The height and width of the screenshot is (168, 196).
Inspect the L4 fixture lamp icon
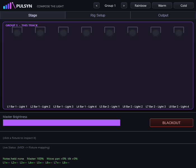[86, 32]
